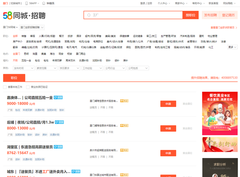240x177 pixels.
Task: Filter welfare by 包住
Action: 37,61
